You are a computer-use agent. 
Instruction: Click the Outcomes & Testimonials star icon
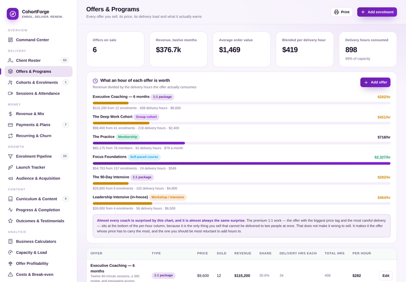click(x=10, y=221)
